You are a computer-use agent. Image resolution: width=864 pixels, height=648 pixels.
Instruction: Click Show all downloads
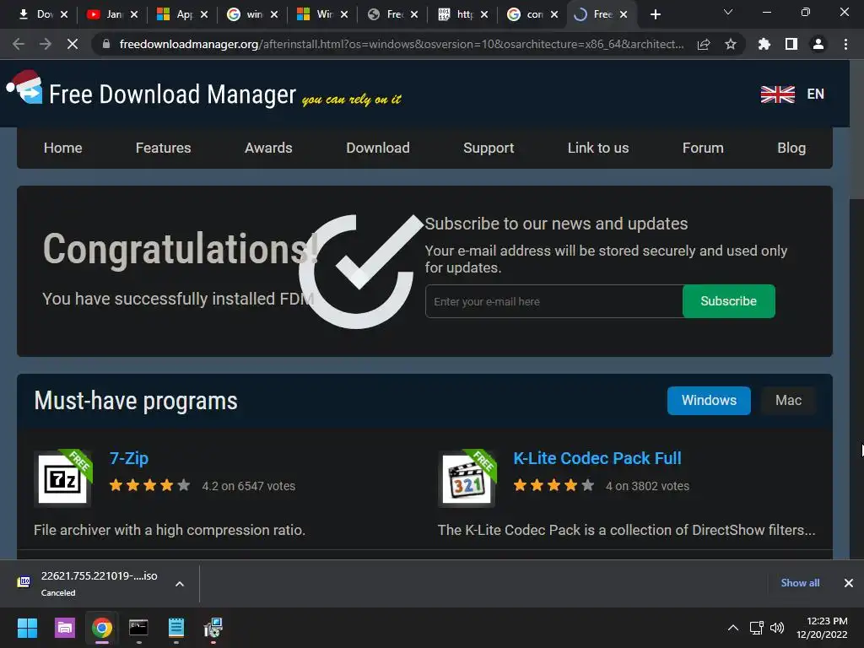click(800, 583)
